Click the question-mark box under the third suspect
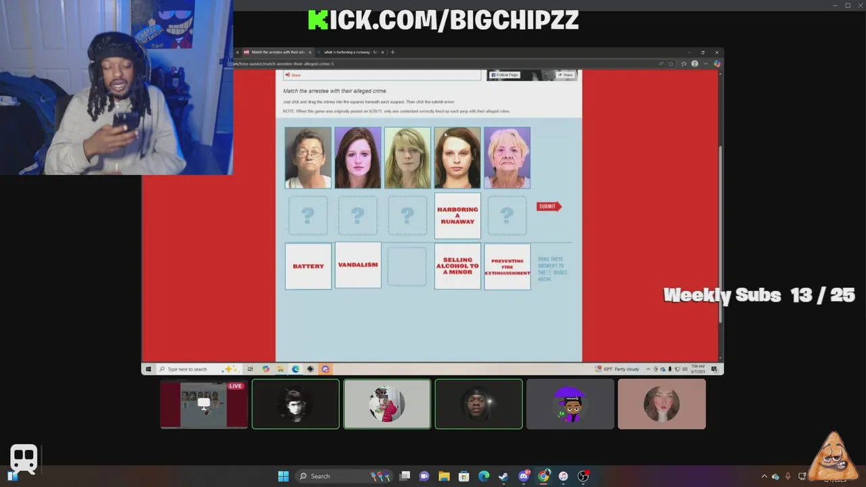This screenshot has height=487, width=866. pyautogui.click(x=407, y=216)
